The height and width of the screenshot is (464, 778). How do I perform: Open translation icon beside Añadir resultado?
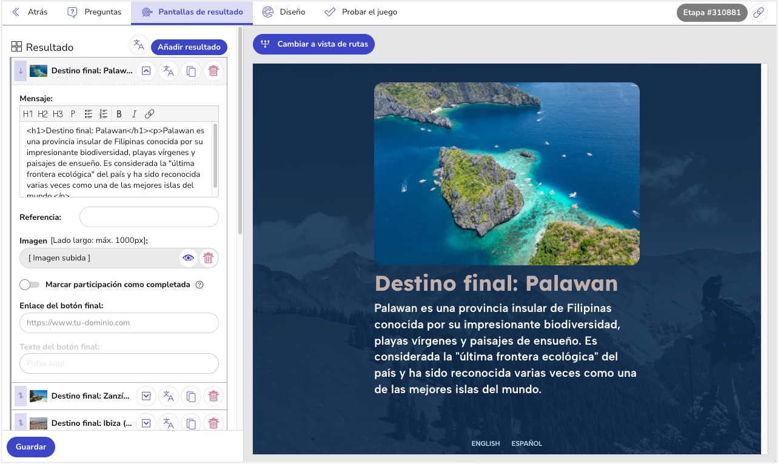coord(139,45)
